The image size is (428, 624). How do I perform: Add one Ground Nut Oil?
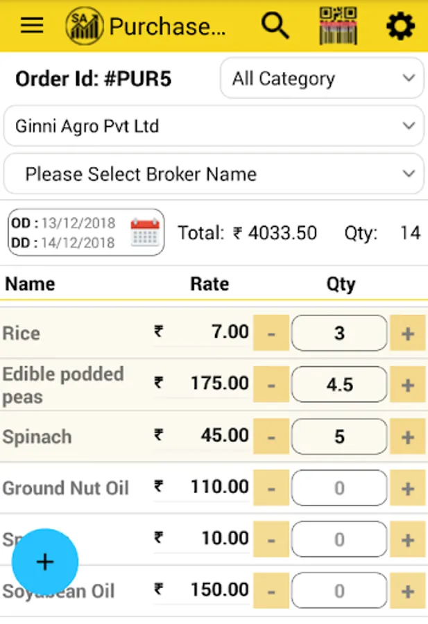[x=408, y=488]
